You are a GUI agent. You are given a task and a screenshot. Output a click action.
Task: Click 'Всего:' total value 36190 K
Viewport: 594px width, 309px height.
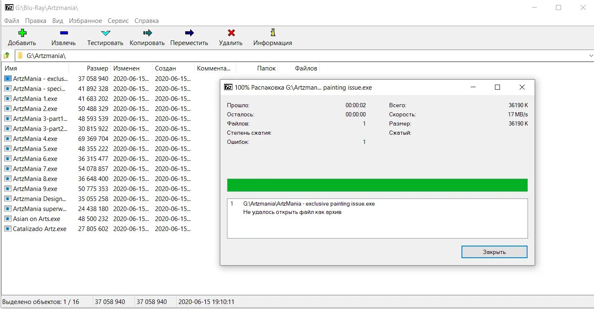[x=518, y=105]
